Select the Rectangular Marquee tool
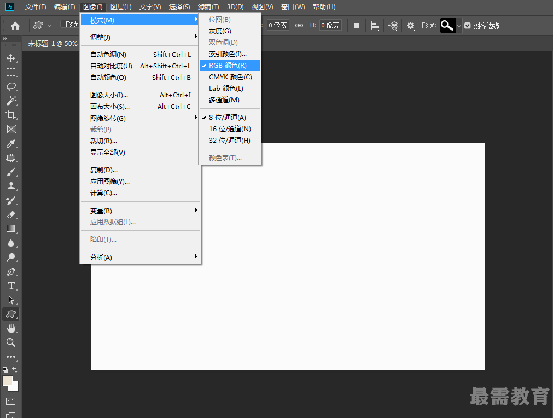Viewport: 553px width, 418px height. pyautogui.click(x=11, y=72)
